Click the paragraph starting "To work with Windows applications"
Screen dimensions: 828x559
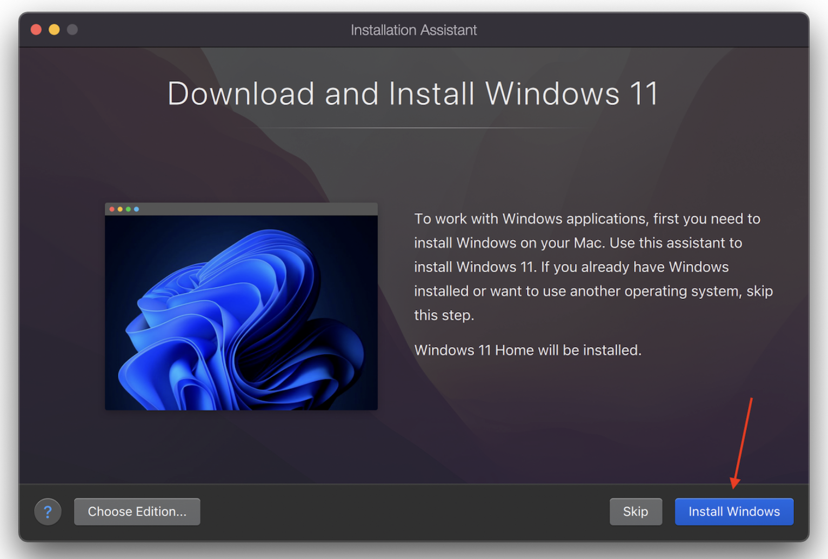(593, 267)
